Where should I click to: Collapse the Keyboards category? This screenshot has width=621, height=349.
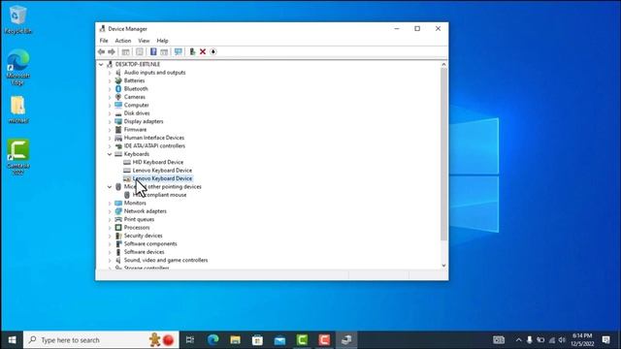pos(110,154)
